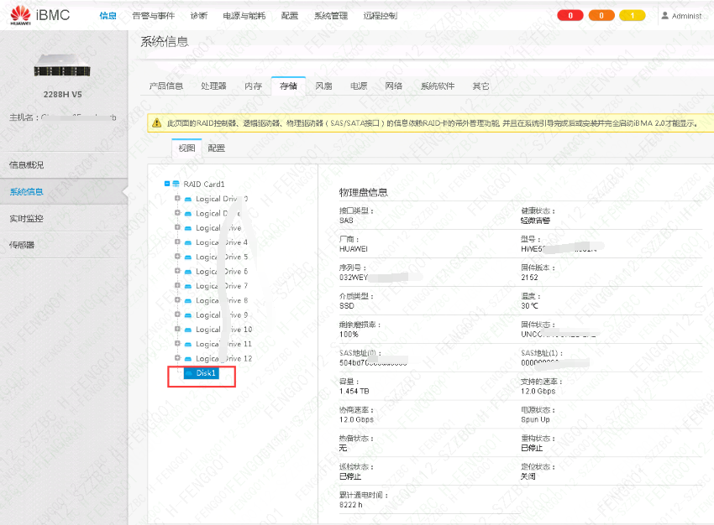
Task: Switch to the 处理器 tab
Action: pos(213,86)
